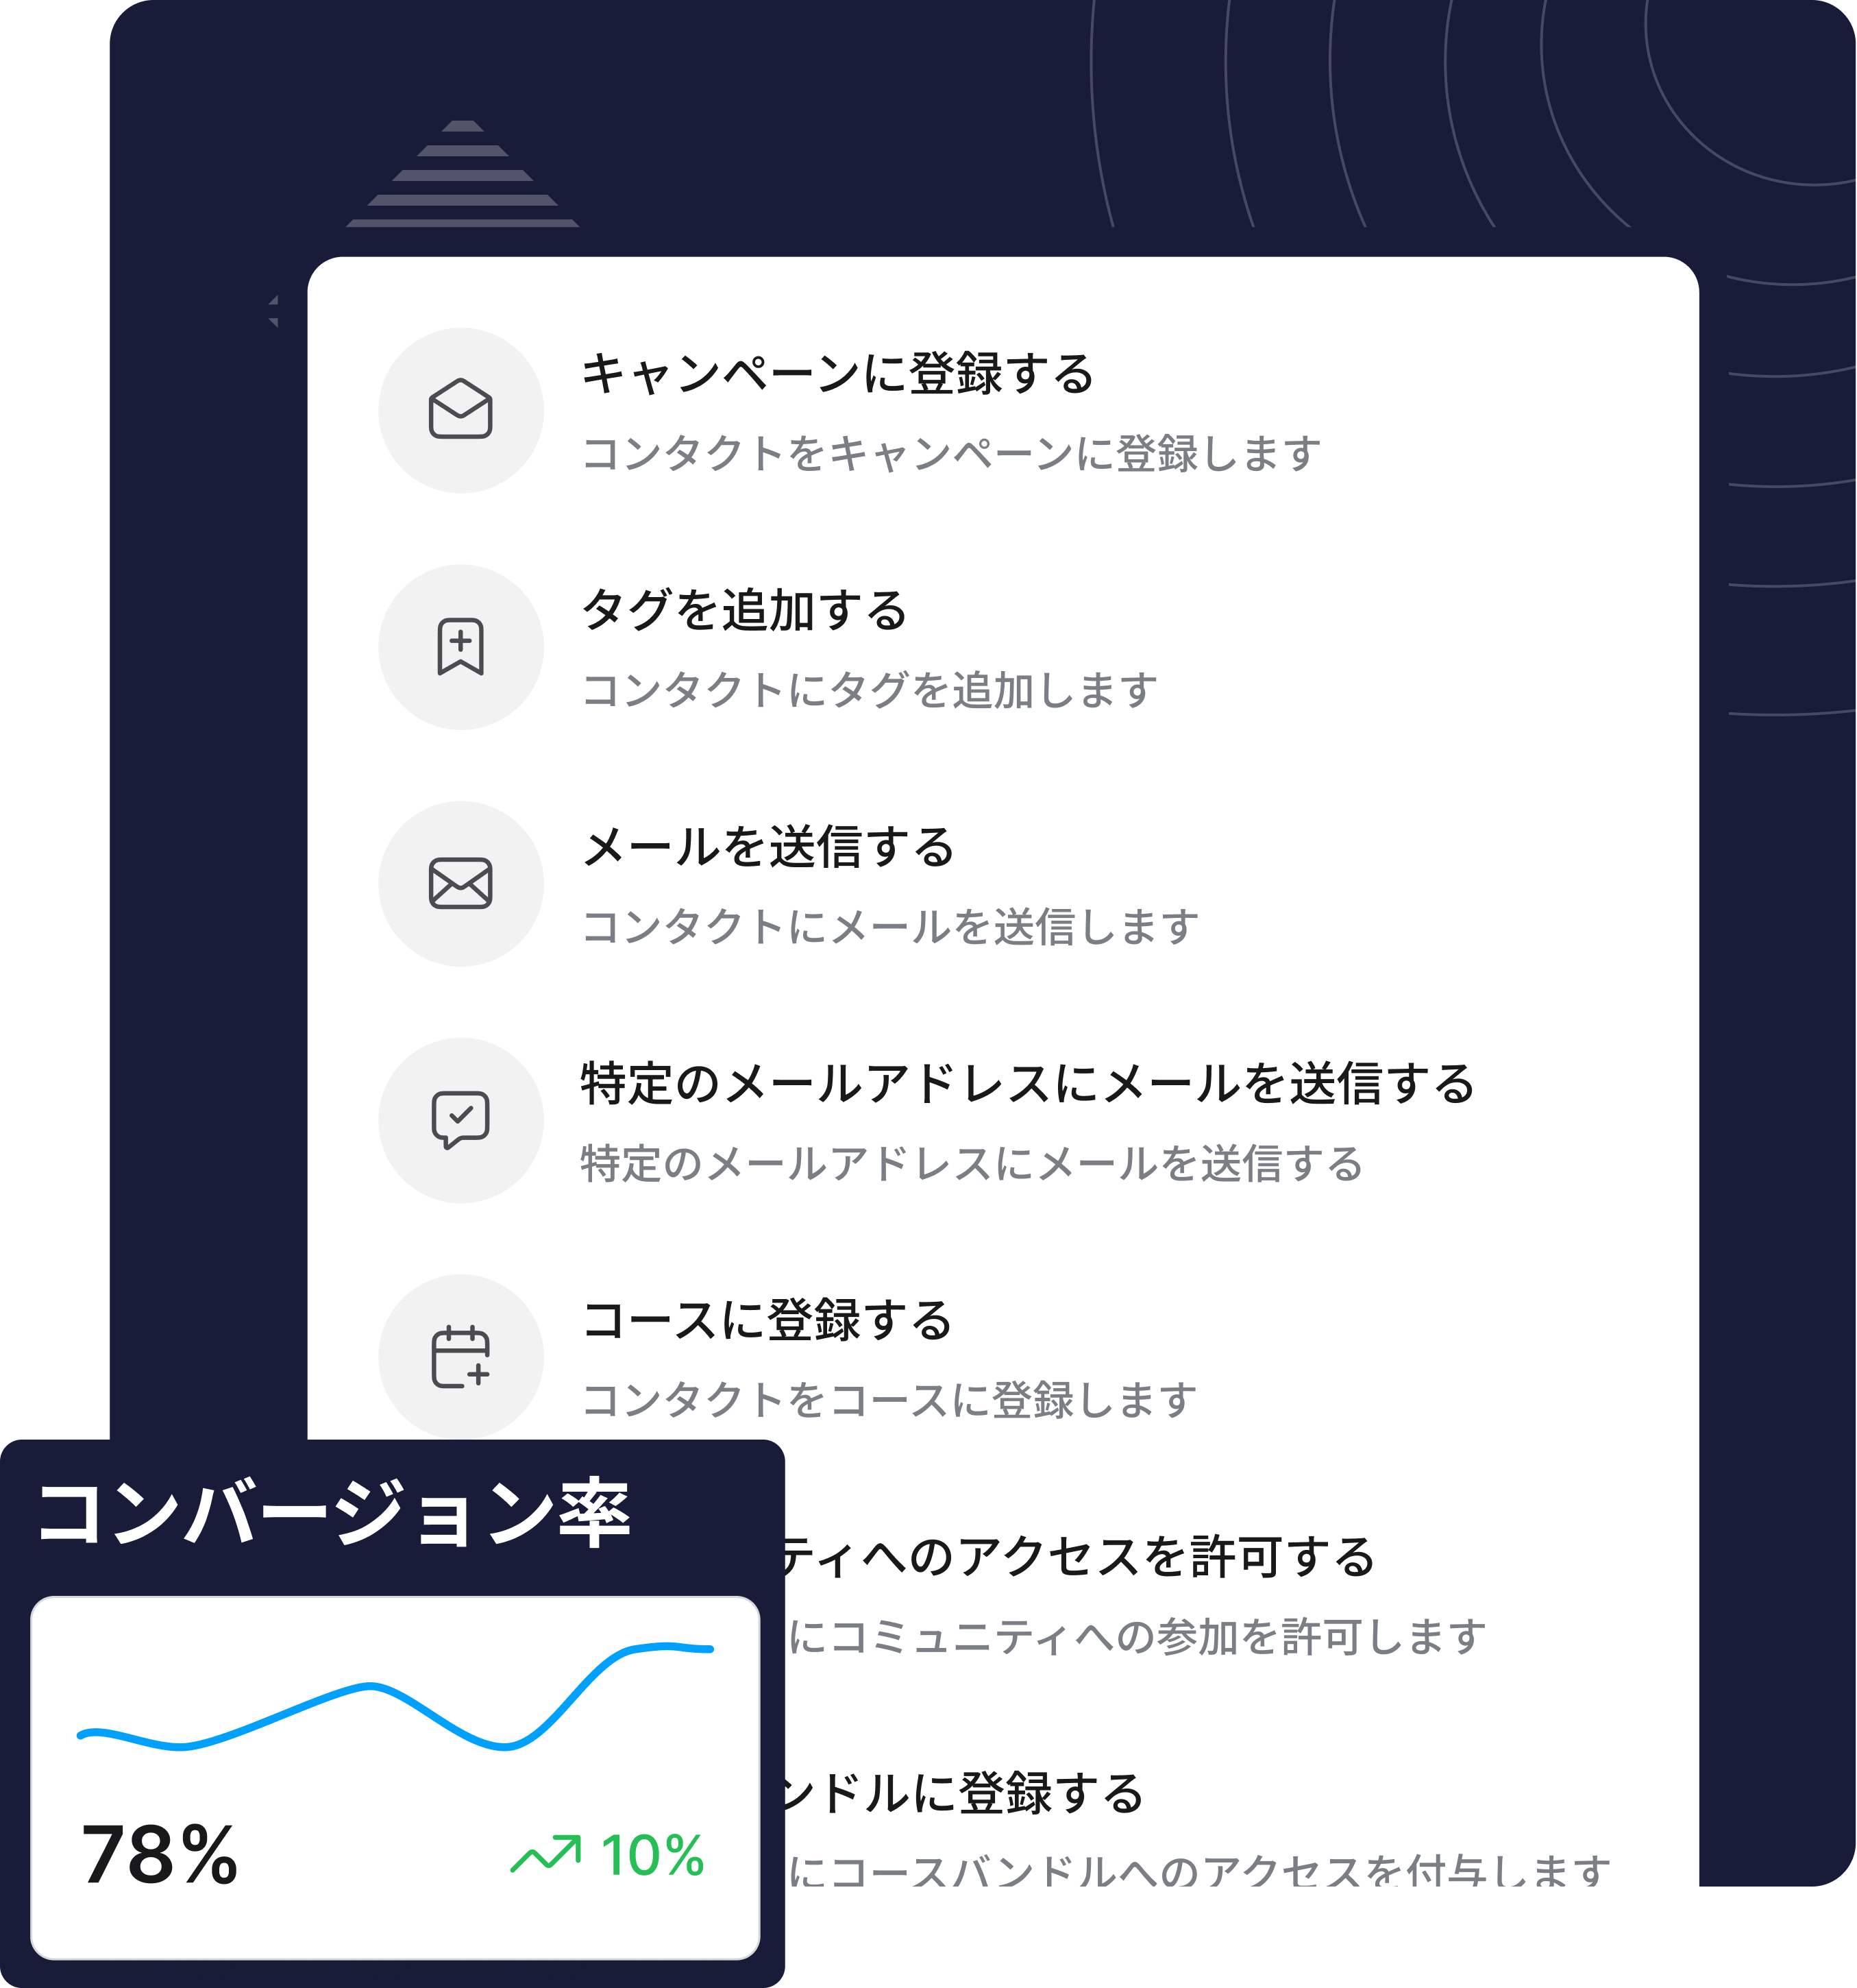
Task: Click the bookmark-plus icon for adding tags
Action: point(460,647)
